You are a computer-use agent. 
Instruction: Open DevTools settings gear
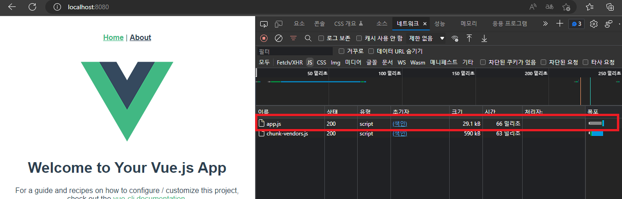point(594,23)
